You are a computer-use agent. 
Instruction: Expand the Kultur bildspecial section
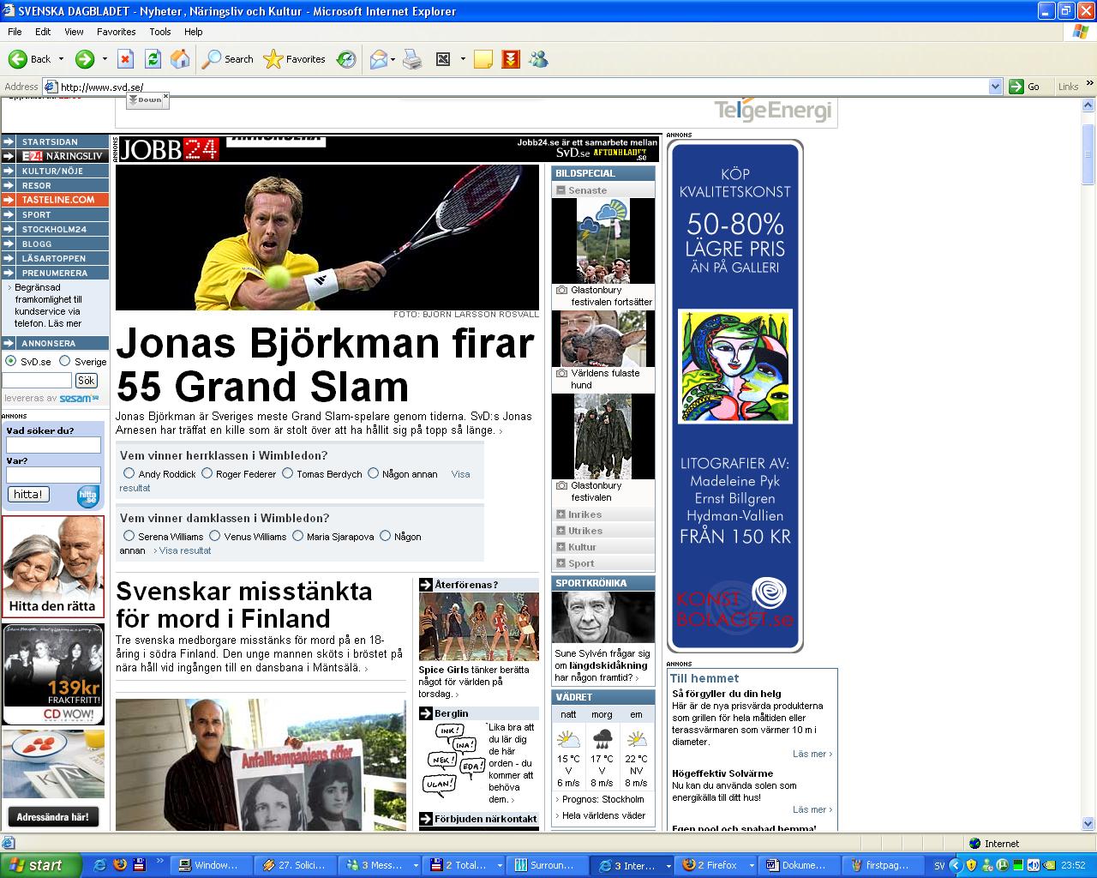(x=560, y=547)
